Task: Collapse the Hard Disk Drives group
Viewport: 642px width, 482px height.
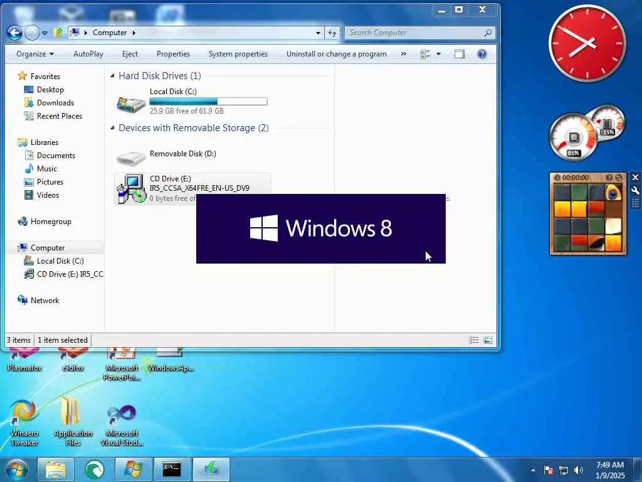Action: (112, 76)
